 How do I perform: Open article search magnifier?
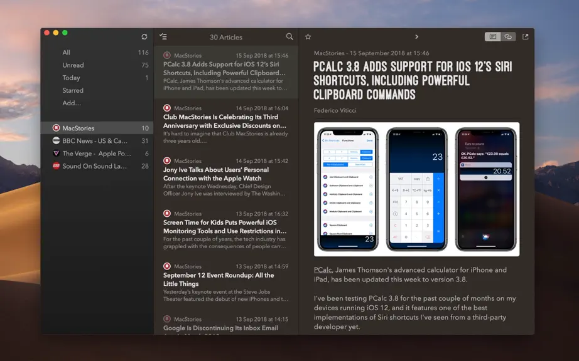(290, 36)
